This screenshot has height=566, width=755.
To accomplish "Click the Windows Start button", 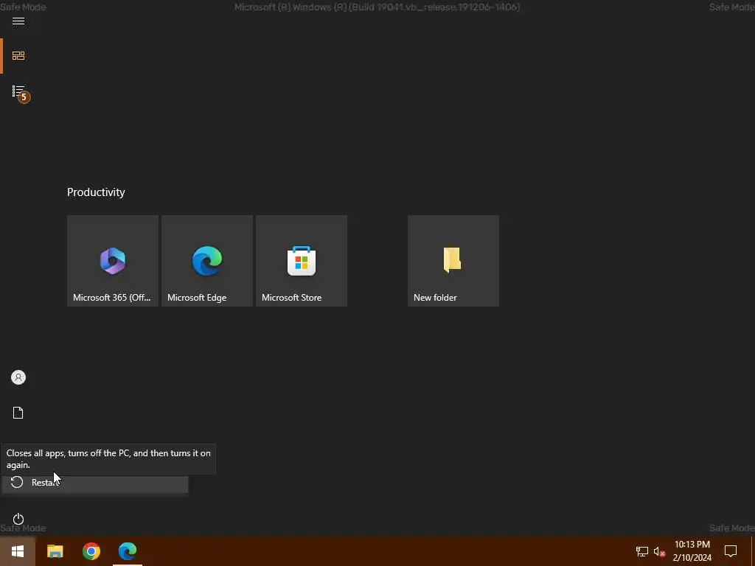I will click(18, 551).
